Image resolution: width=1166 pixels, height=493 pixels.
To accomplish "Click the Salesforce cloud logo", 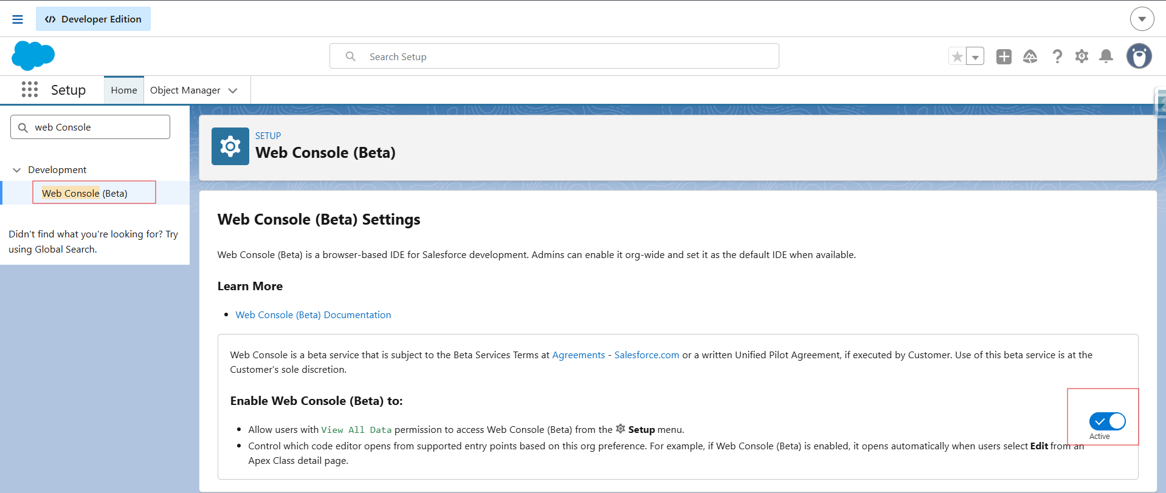I will [x=33, y=56].
